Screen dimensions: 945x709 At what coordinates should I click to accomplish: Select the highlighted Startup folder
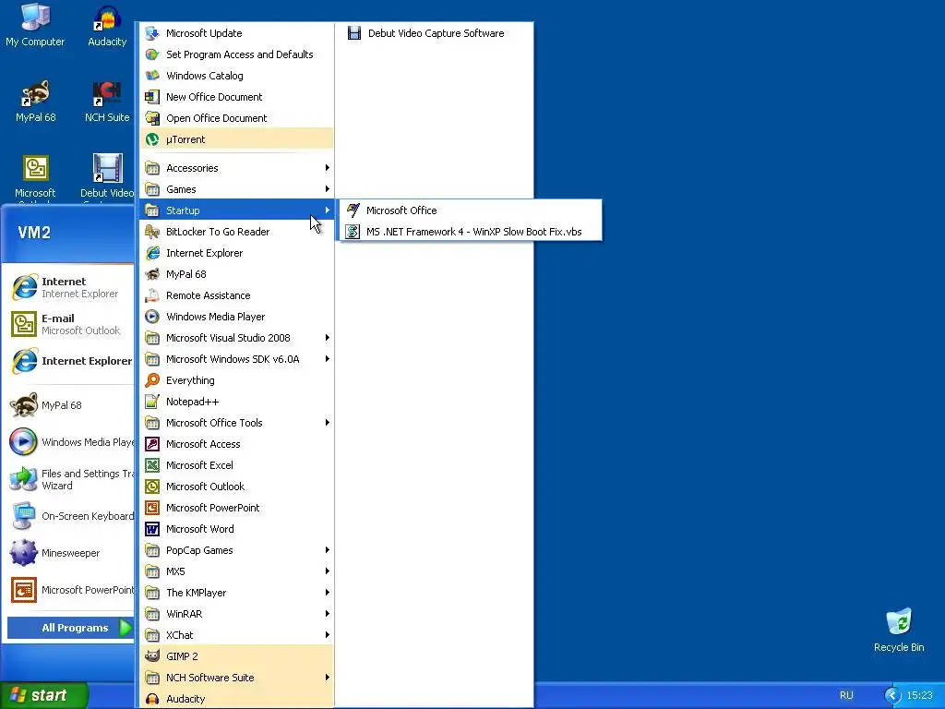pyautogui.click(x=236, y=210)
